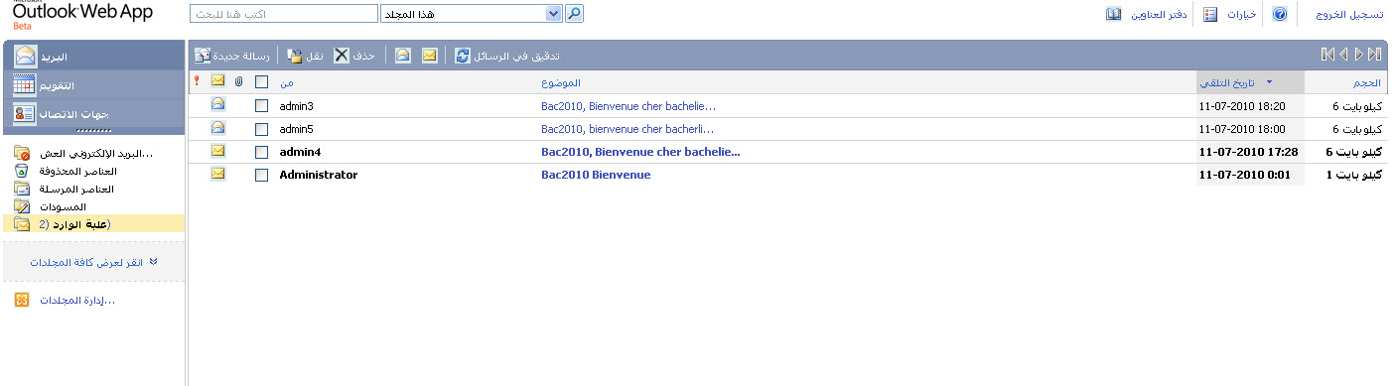Click the Delete X icon in the toolbar
Viewport: 1396px width, 386px height.
tap(342, 56)
